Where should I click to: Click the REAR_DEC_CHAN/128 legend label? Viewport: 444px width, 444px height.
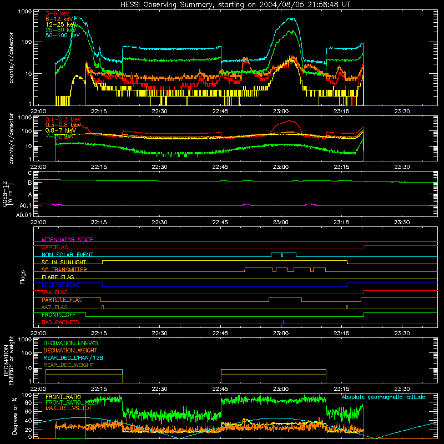[x=73, y=357]
